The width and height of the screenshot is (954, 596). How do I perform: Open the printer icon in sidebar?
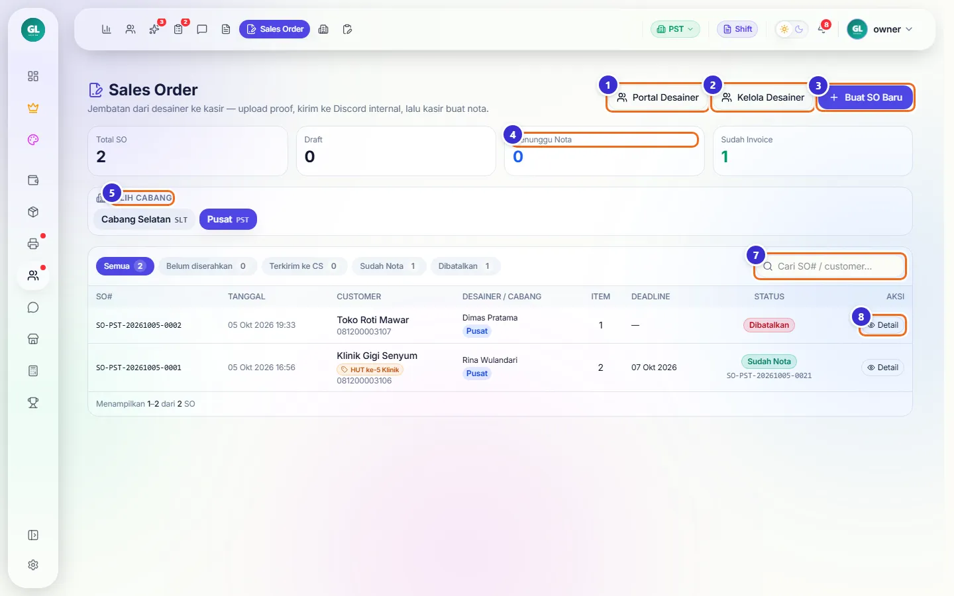coord(33,244)
